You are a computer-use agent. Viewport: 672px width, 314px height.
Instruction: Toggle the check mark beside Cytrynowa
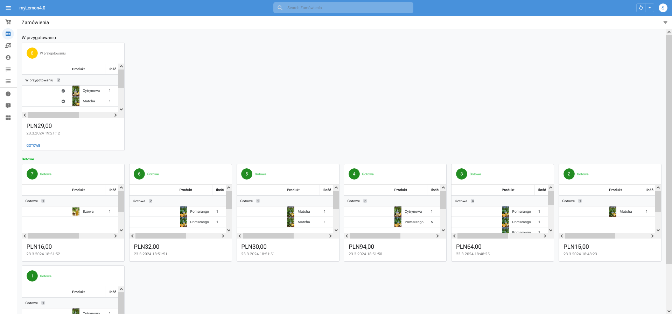click(63, 91)
